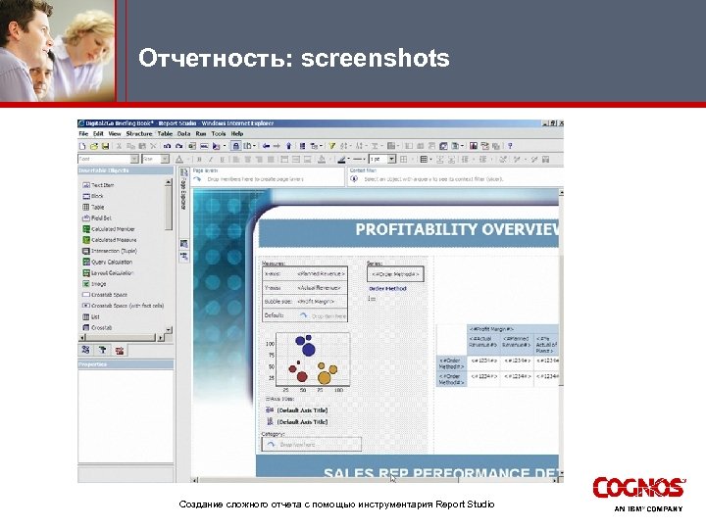Click the Insertable Objects list scroll-down arrow
This screenshot has height=529, width=706.
(x=169, y=330)
